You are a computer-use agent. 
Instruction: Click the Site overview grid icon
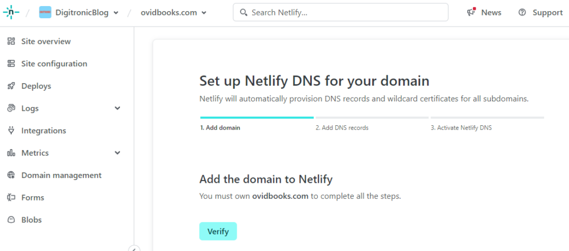click(x=11, y=41)
